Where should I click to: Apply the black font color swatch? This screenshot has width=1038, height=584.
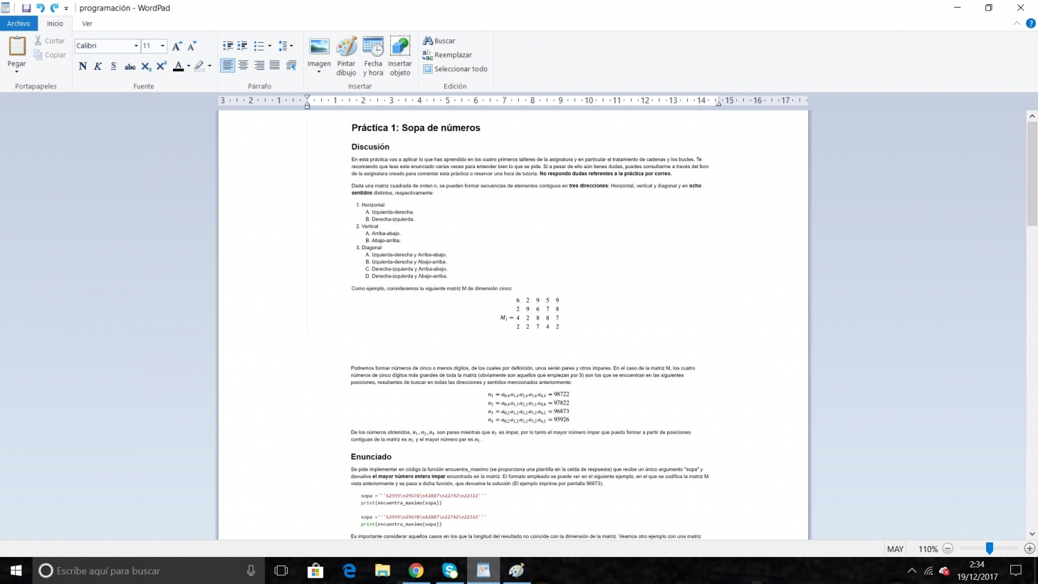179,66
